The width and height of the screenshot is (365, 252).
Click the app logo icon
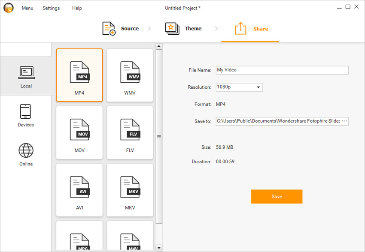(9, 8)
